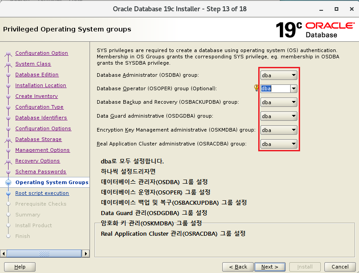Click the sidebar scroll left arrow
The image size is (359, 273).
point(4,254)
